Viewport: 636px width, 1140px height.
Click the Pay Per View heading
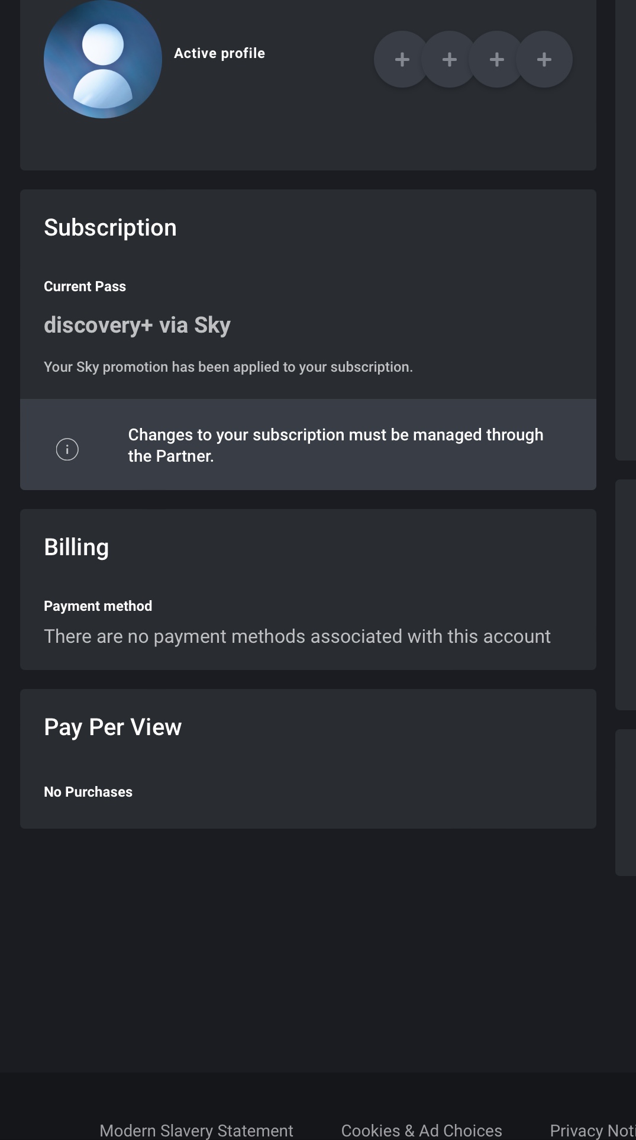[113, 727]
